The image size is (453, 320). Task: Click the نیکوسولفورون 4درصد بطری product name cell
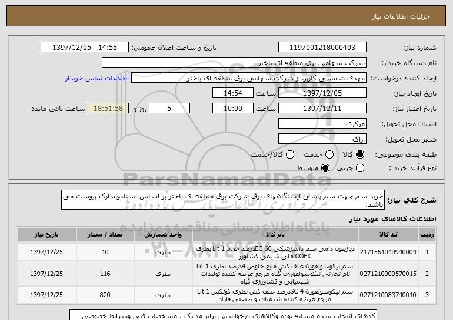tap(275, 274)
